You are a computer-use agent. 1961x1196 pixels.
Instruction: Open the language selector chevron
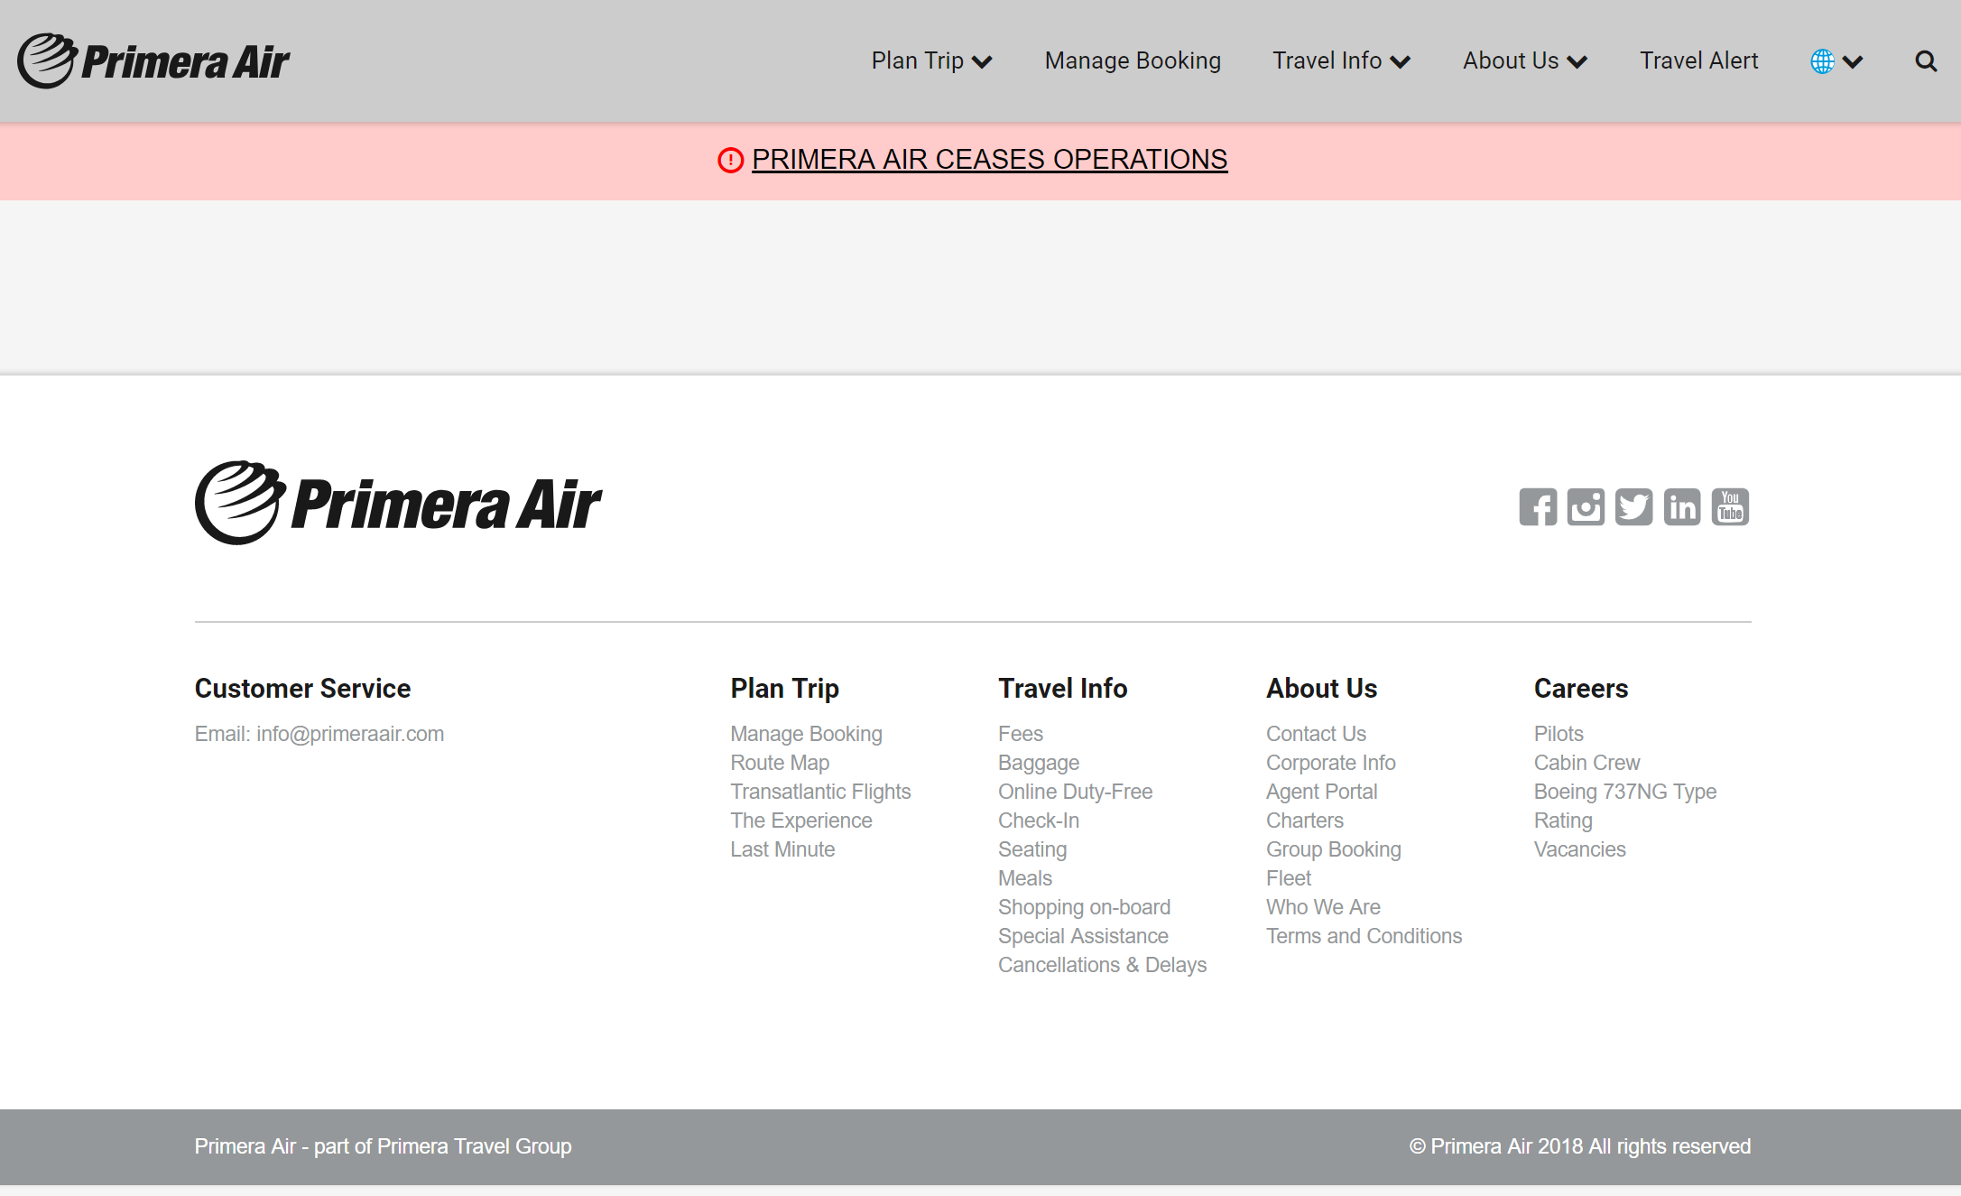click(x=1853, y=62)
